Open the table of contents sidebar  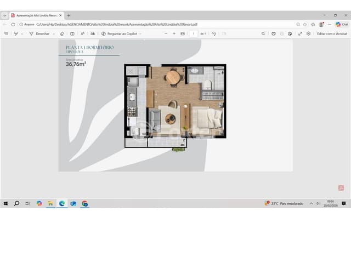[6, 33]
